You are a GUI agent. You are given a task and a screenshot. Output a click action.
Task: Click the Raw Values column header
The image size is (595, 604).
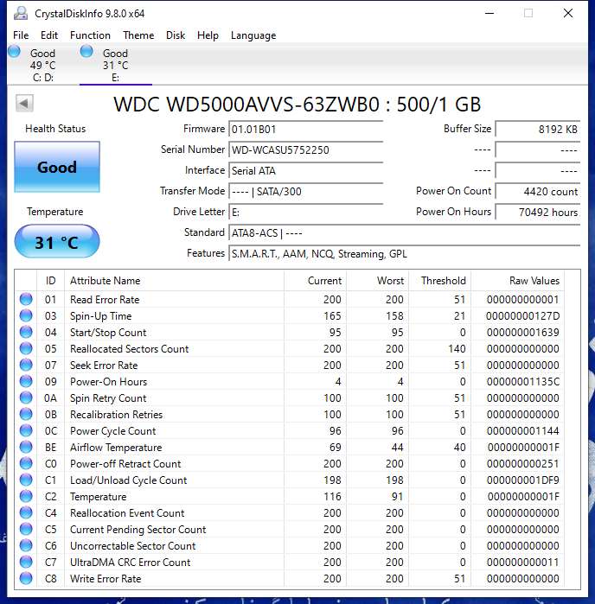[x=517, y=281]
